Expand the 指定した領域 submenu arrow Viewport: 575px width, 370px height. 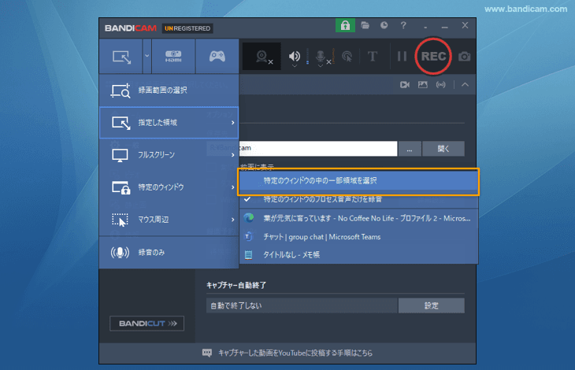(x=233, y=123)
